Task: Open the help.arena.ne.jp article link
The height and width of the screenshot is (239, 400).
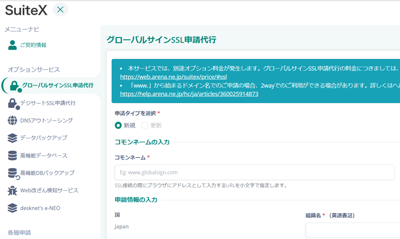Action: [189, 94]
